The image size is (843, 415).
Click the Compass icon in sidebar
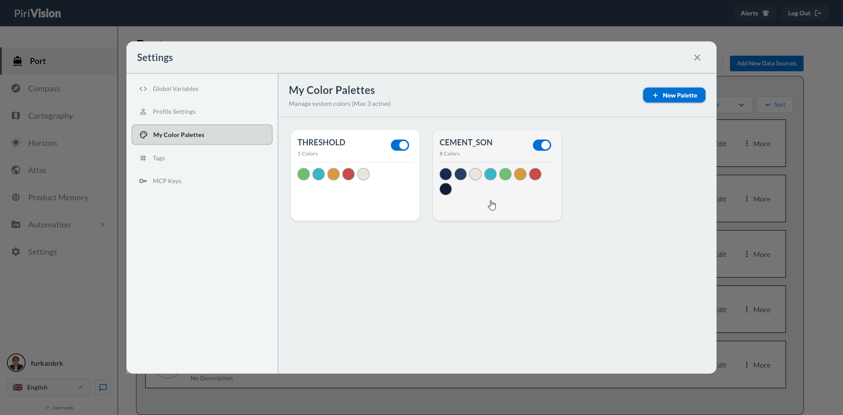point(16,88)
